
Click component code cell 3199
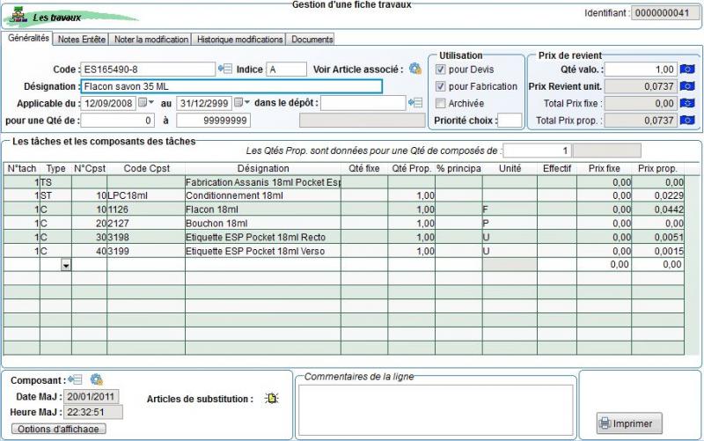(x=146, y=251)
